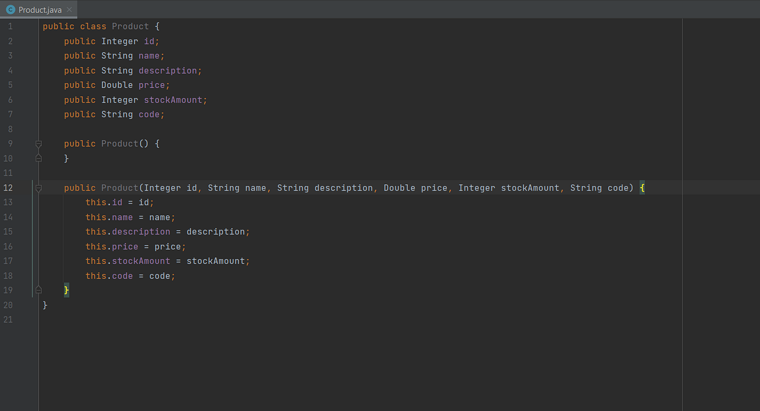
Task: Click the opening brace after the constructor parameters
Action: (x=642, y=188)
